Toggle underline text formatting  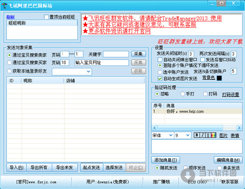click(x=208, y=135)
